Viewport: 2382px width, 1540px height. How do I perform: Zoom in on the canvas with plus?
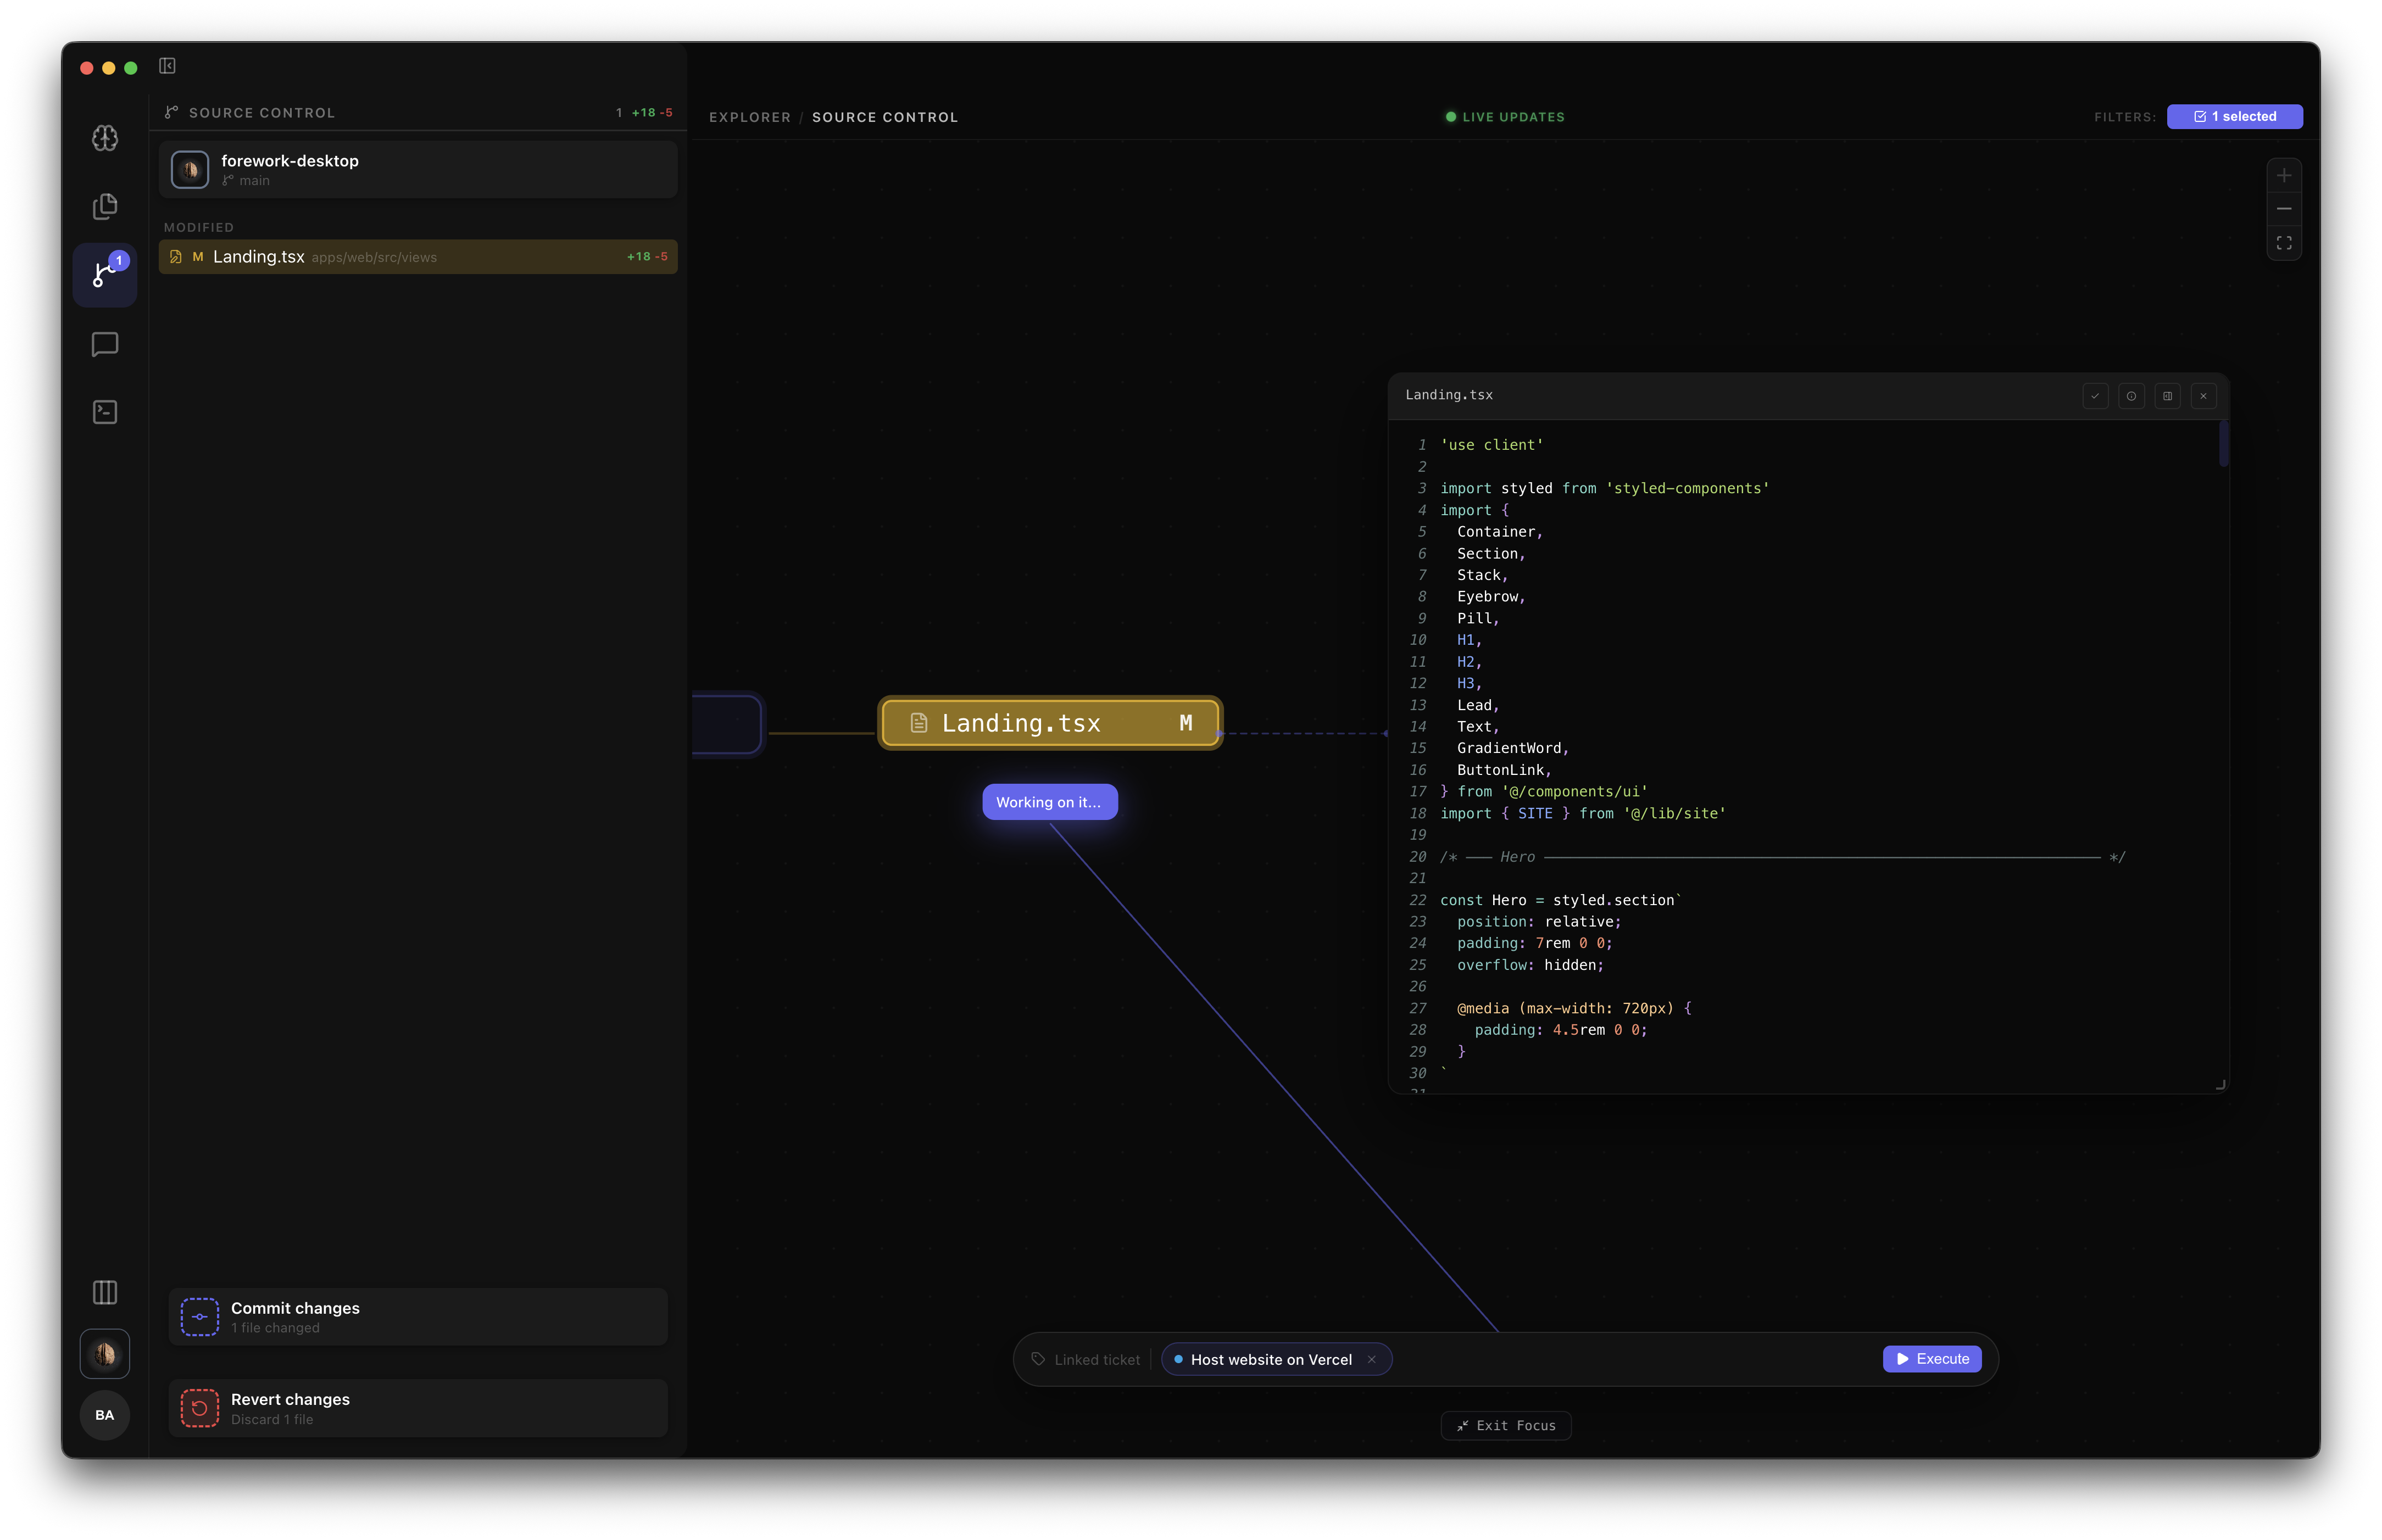2283,176
